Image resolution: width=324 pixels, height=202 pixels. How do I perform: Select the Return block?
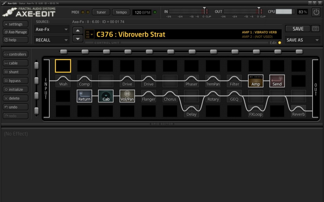click(x=84, y=96)
